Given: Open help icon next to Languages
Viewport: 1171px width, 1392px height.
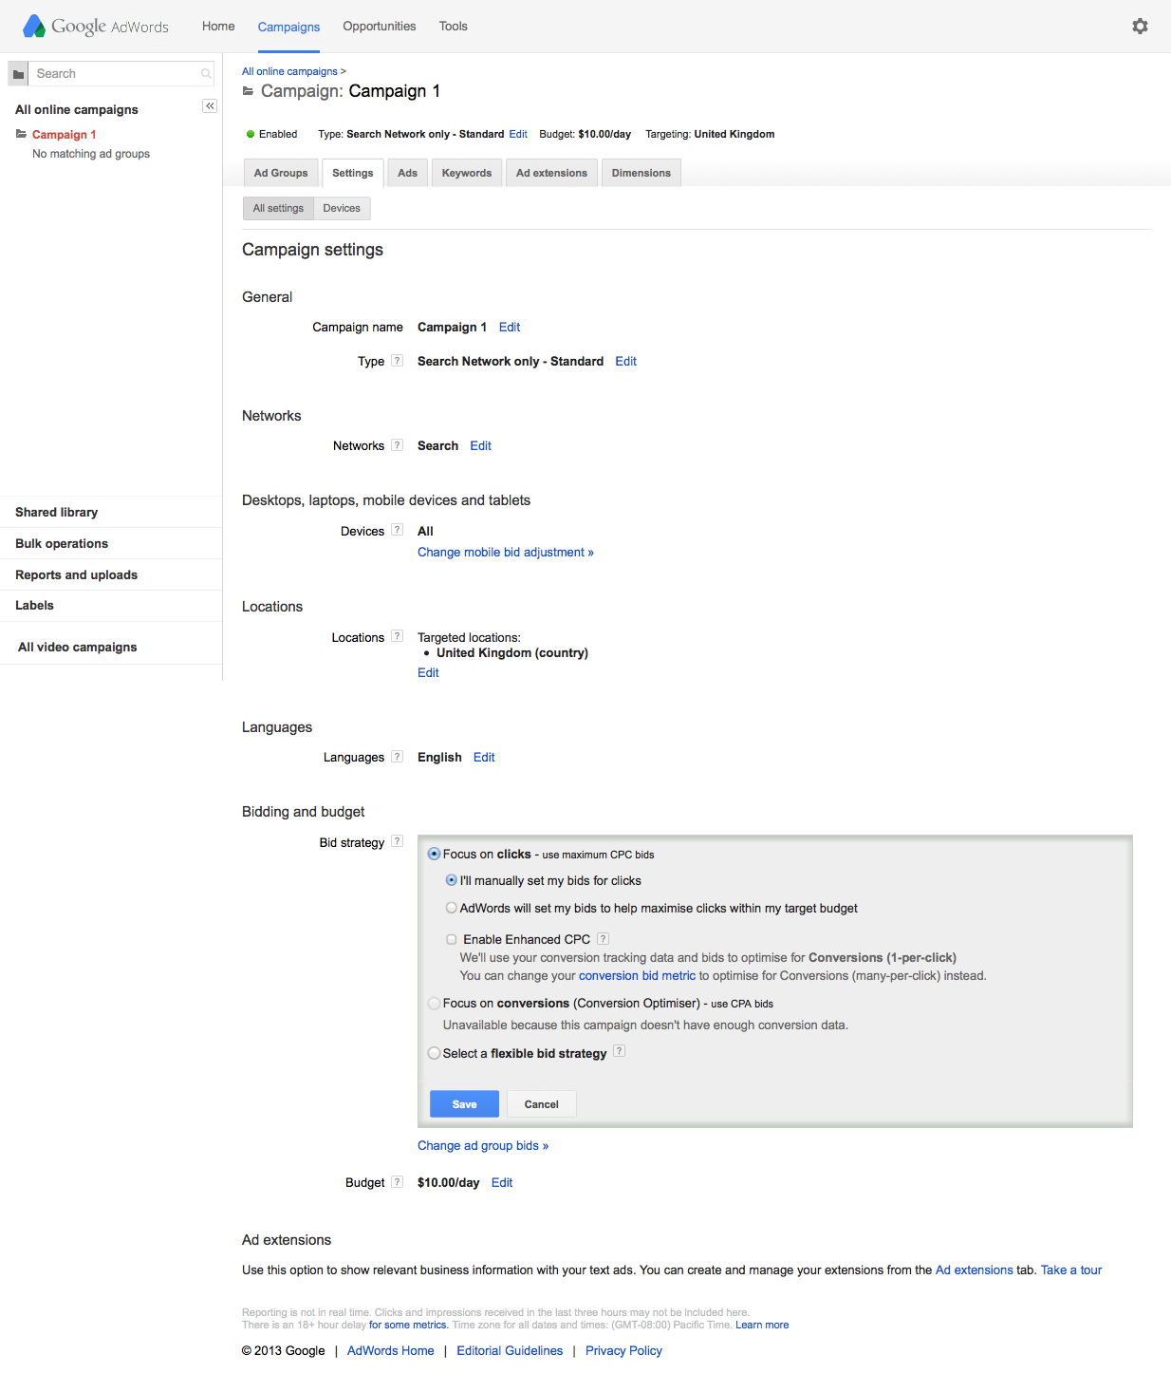Looking at the screenshot, I should [398, 757].
